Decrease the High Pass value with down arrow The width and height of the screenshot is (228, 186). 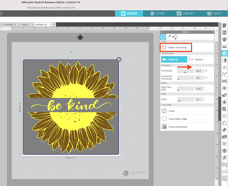204,89
